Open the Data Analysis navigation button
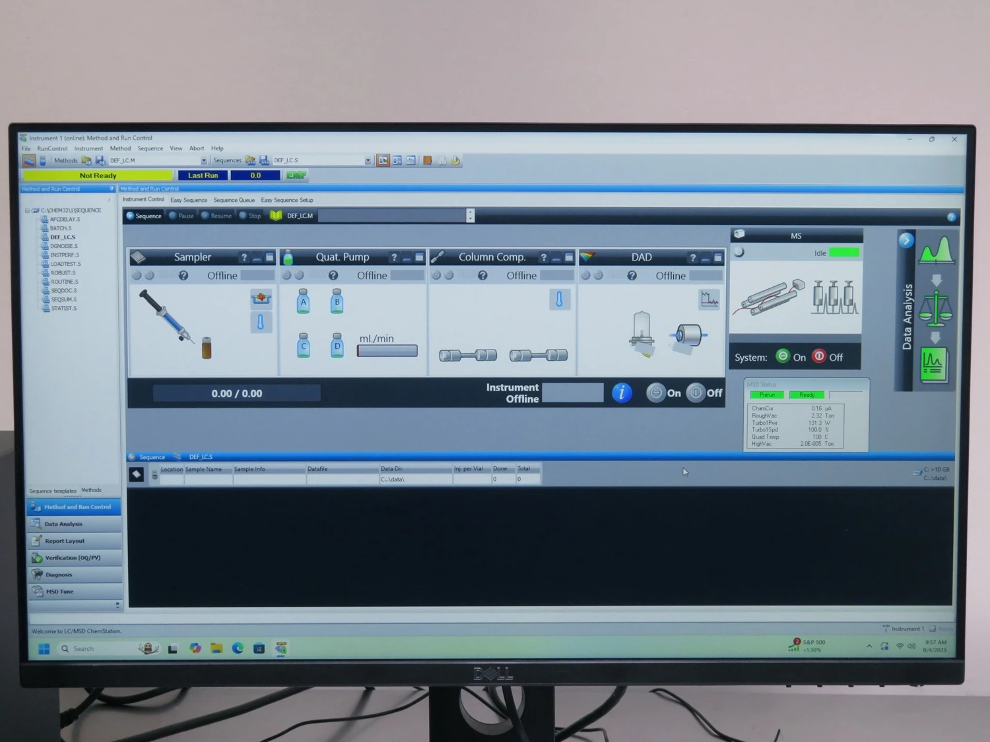Viewport: 990px width, 742px height. (75, 524)
